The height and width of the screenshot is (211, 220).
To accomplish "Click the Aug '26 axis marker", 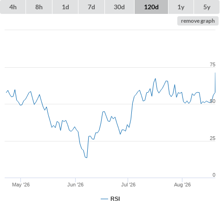I will 182,185.
